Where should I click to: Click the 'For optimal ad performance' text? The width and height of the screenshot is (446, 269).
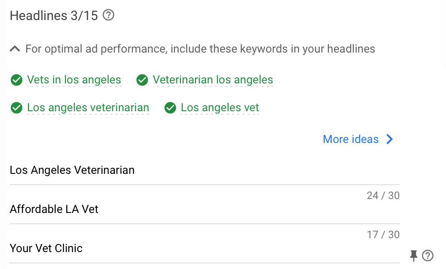(200, 49)
